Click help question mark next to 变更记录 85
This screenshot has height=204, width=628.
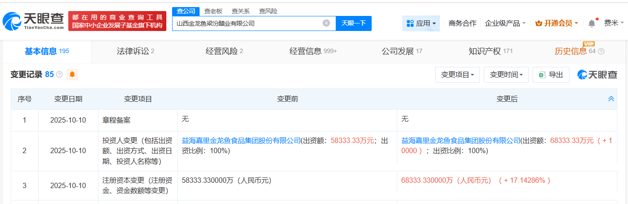click(59, 74)
